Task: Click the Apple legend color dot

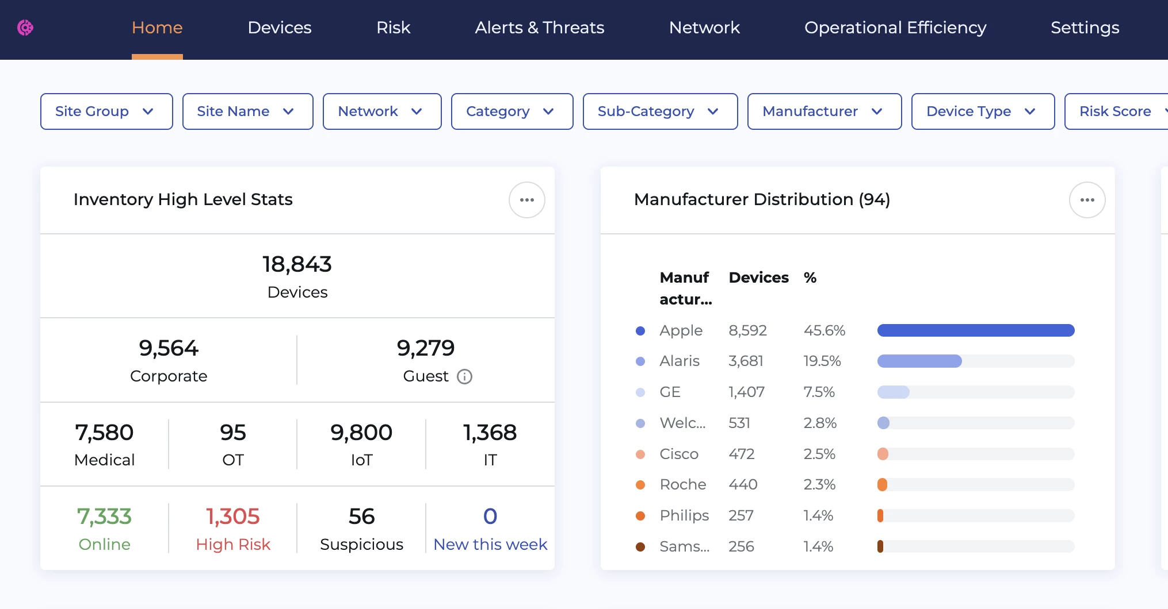Action: (x=640, y=331)
